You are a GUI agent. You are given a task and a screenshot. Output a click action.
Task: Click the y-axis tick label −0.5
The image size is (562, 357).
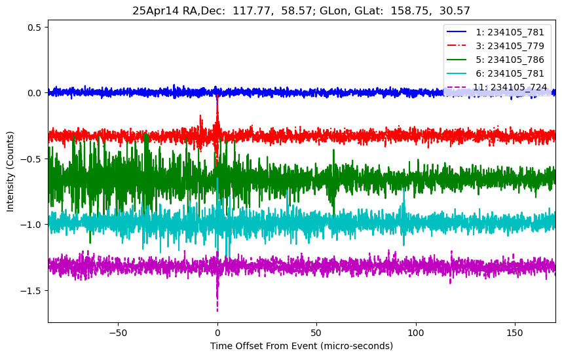coord(31,159)
